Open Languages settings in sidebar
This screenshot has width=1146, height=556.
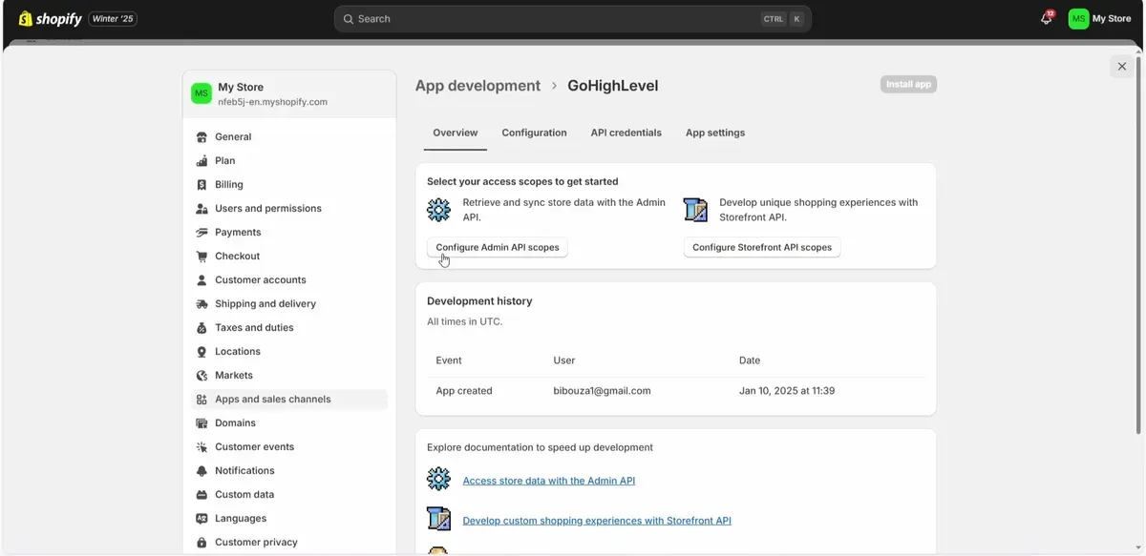(289, 518)
